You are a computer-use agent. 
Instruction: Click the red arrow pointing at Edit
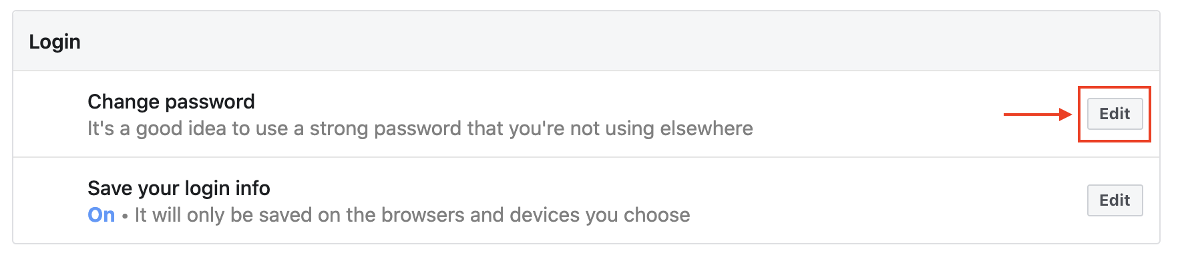(x=1038, y=115)
